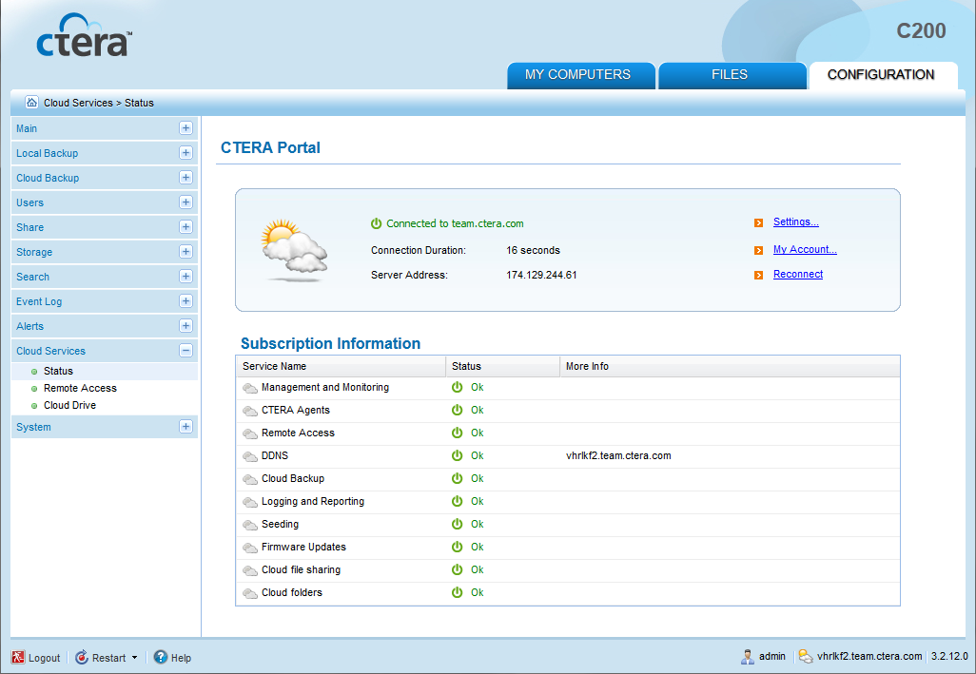Switch to the FILES tab
Viewport: 976px width, 674px height.
pyautogui.click(x=732, y=75)
